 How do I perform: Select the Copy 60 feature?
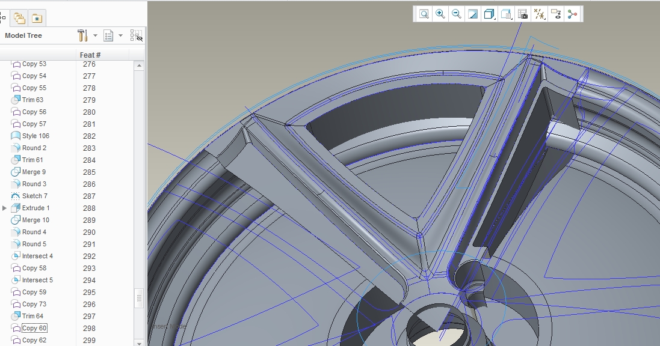(x=34, y=328)
